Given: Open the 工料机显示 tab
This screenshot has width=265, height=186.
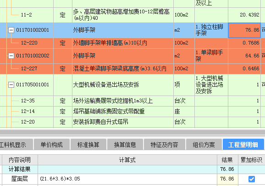Looking at the screenshot, I should (x=16, y=145).
